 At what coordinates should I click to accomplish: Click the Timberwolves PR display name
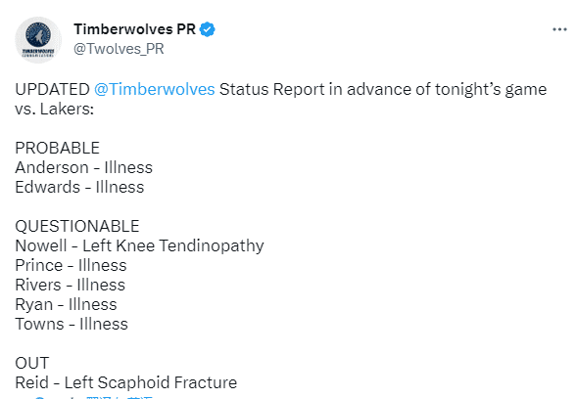[x=134, y=29]
